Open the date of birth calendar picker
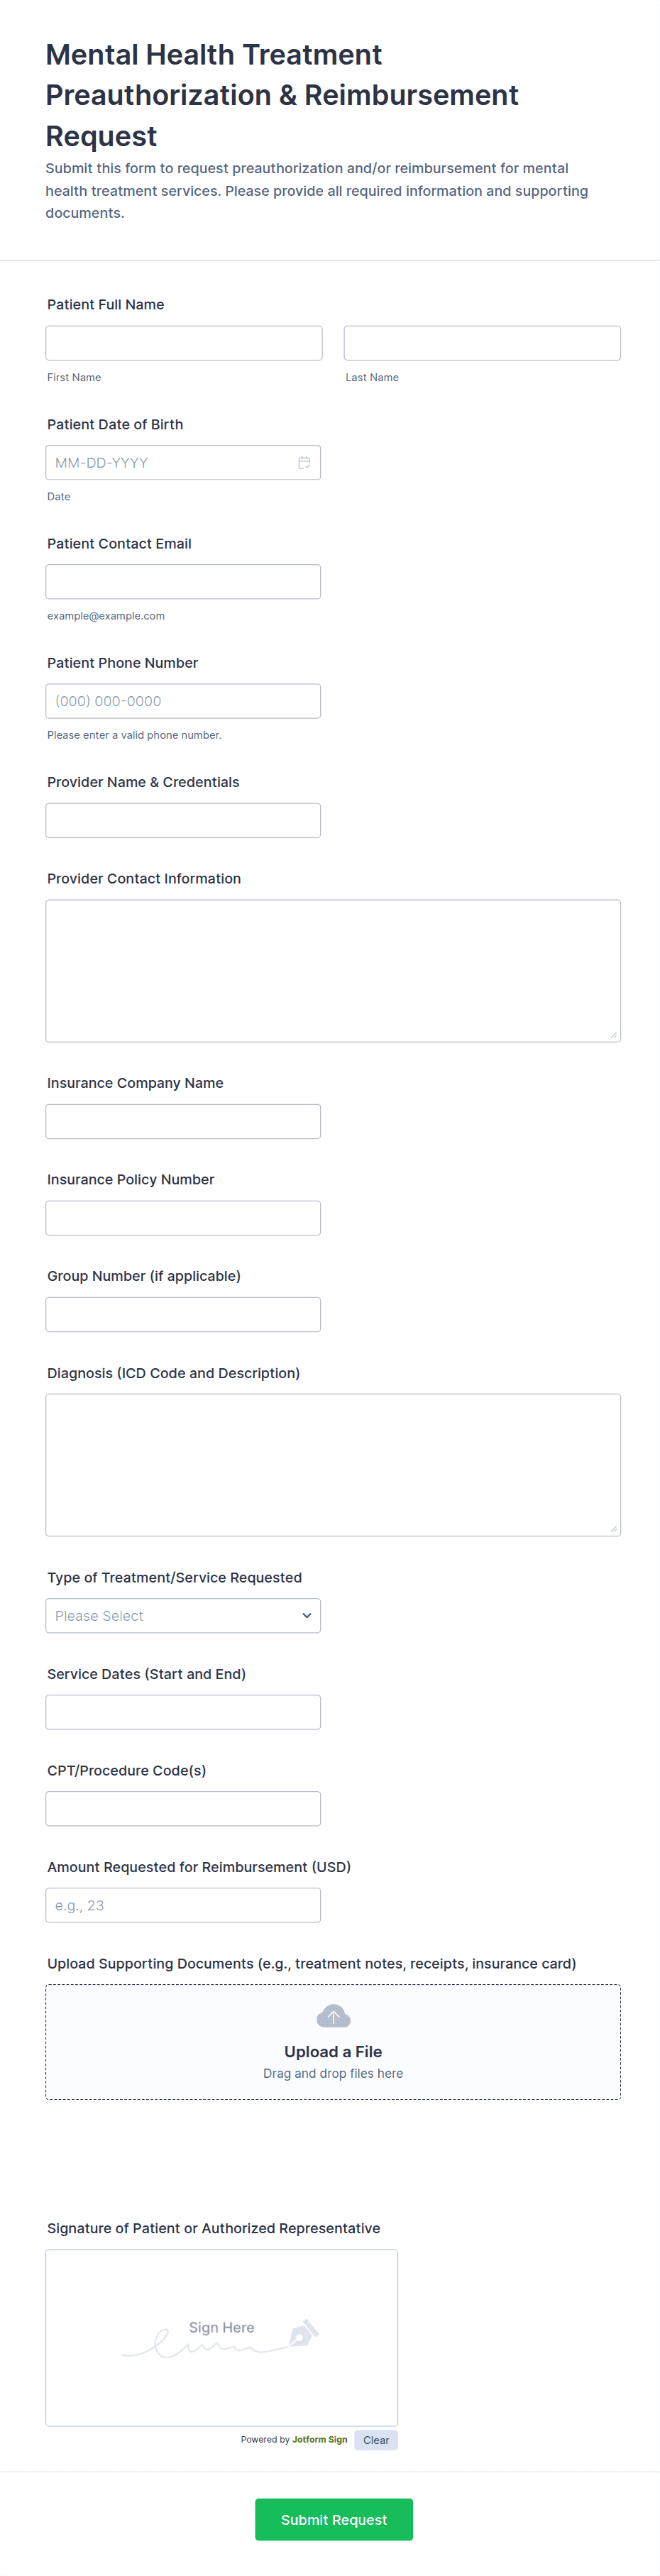The height and width of the screenshot is (2576, 660). click(x=304, y=463)
